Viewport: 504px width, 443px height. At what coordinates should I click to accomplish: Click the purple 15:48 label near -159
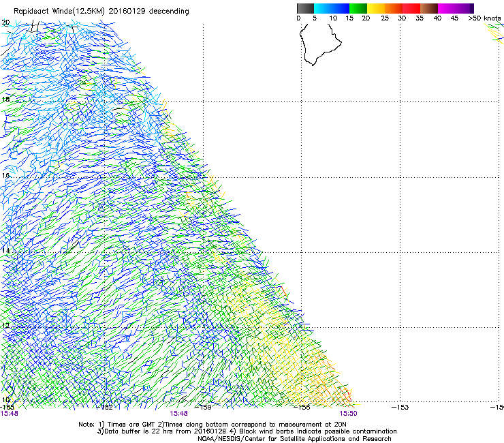(178, 414)
